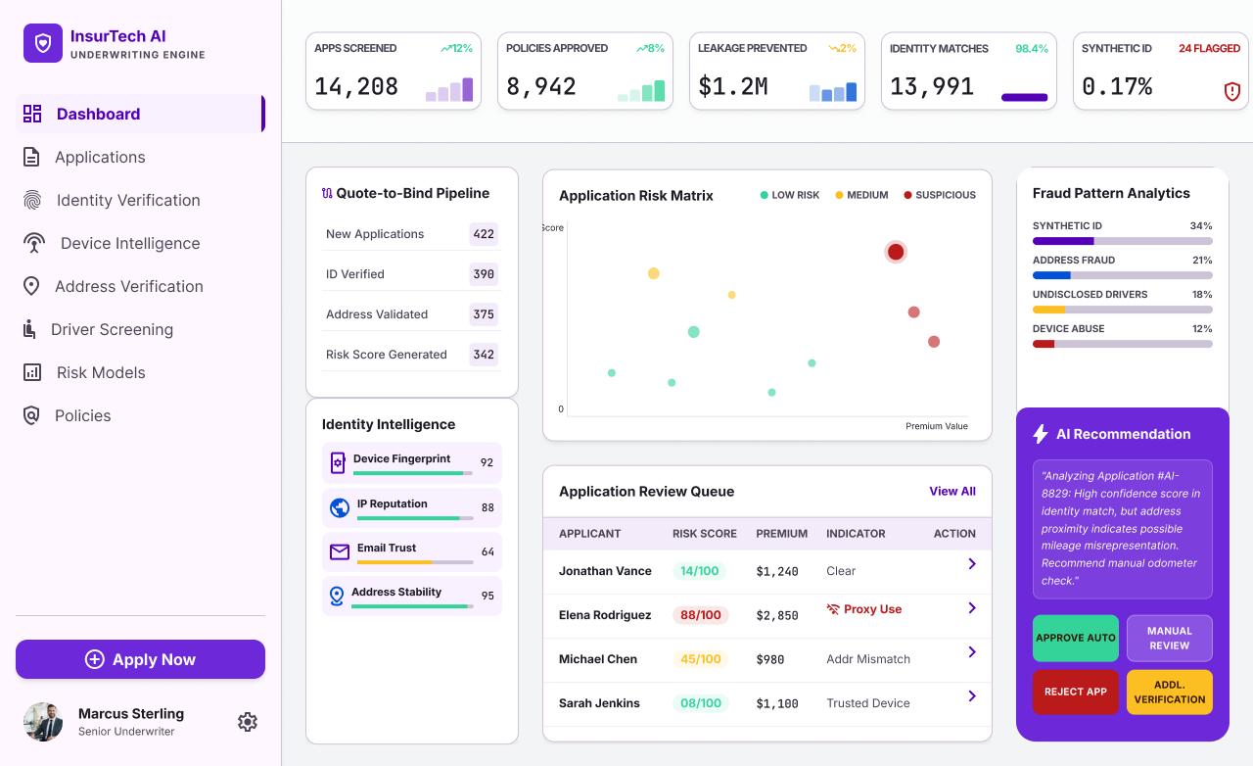Click the Proxy Use warning icon
This screenshot has height=766, width=1253.
pyautogui.click(x=833, y=609)
